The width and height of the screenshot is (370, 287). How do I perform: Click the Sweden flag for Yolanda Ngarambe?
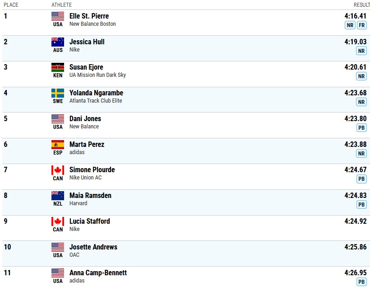point(58,93)
